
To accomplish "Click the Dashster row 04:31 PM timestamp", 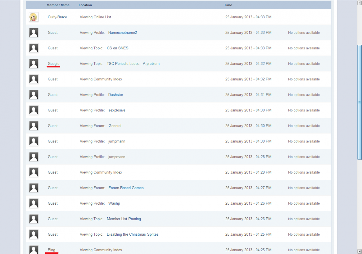I will [x=248, y=94].
